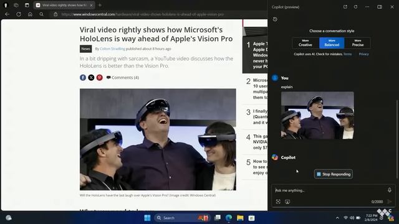Open clock and date showing 7:22 PM

pyautogui.click(x=372, y=218)
